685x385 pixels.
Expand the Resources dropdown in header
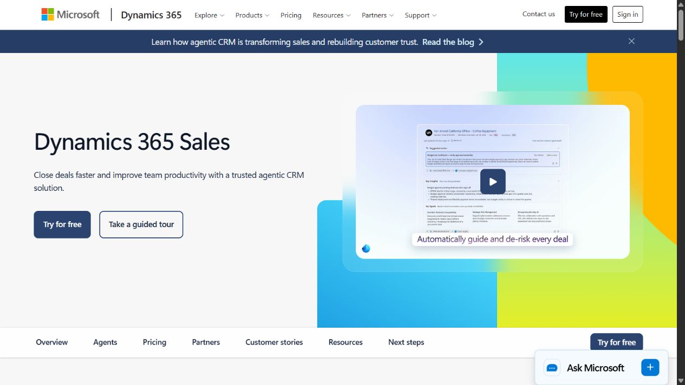331,15
